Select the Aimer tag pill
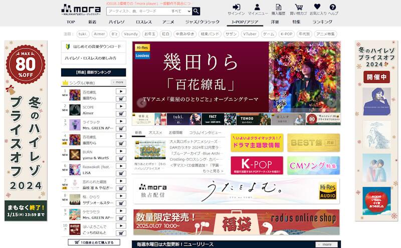 click(x=99, y=34)
